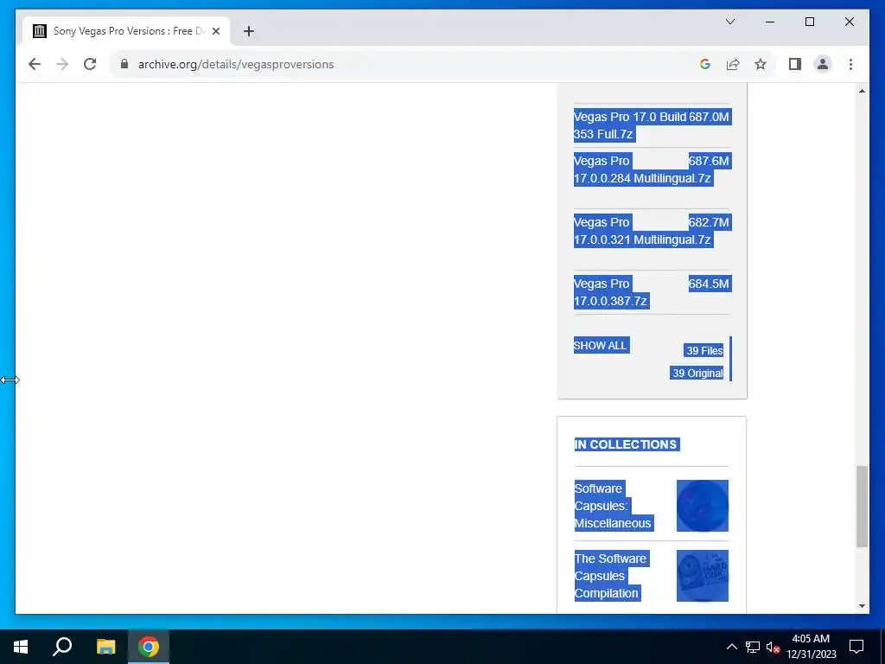Image resolution: width=885 pixels, height=664 pixels.
Task: Open Windows taskbar search
Action: coord(62,647)
